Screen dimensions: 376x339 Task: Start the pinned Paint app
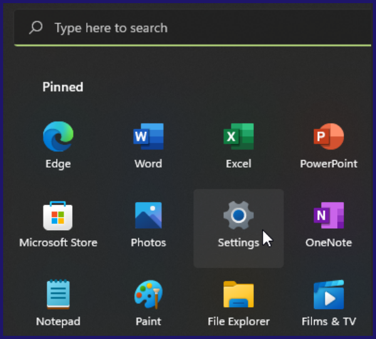148,303
